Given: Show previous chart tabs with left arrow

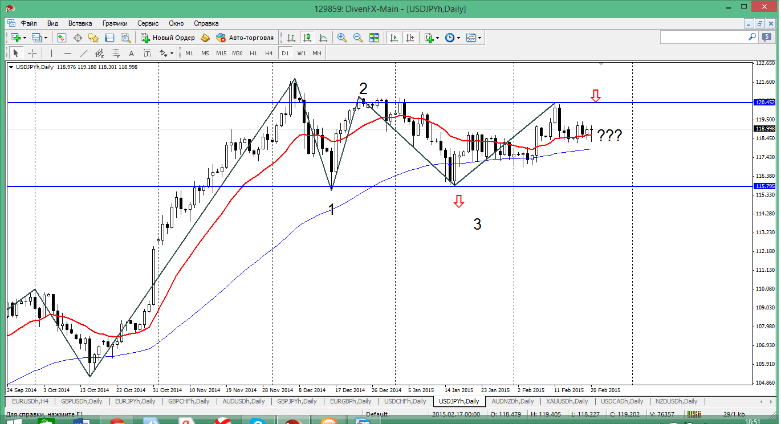Looking at the screenshot, I should 763,401.
